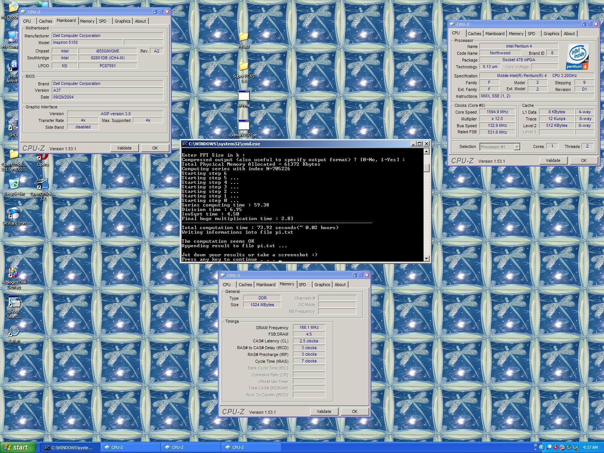Viewport: 604px width, 453px height.
Task: Open About tab in Mainboard CPU-Z window
Action: (140, 21)
